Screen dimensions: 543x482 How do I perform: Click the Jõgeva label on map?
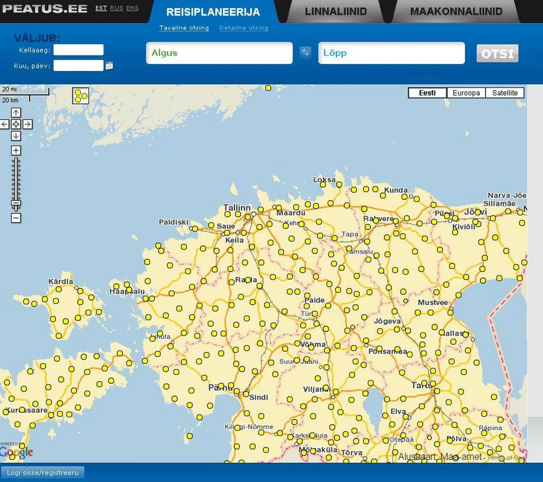387,321
